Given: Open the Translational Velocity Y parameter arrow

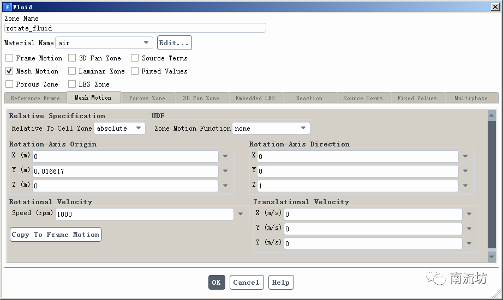Looking at the screenshot, I should pos(469,229).
